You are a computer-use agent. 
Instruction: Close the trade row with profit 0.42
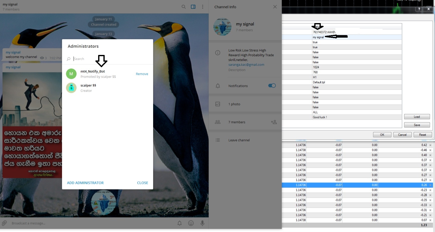430,145
